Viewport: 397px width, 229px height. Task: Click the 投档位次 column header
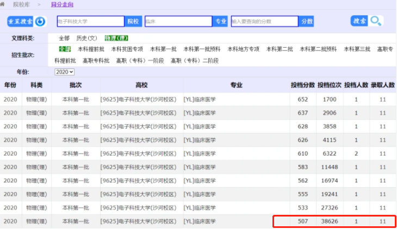coord(330,85)
